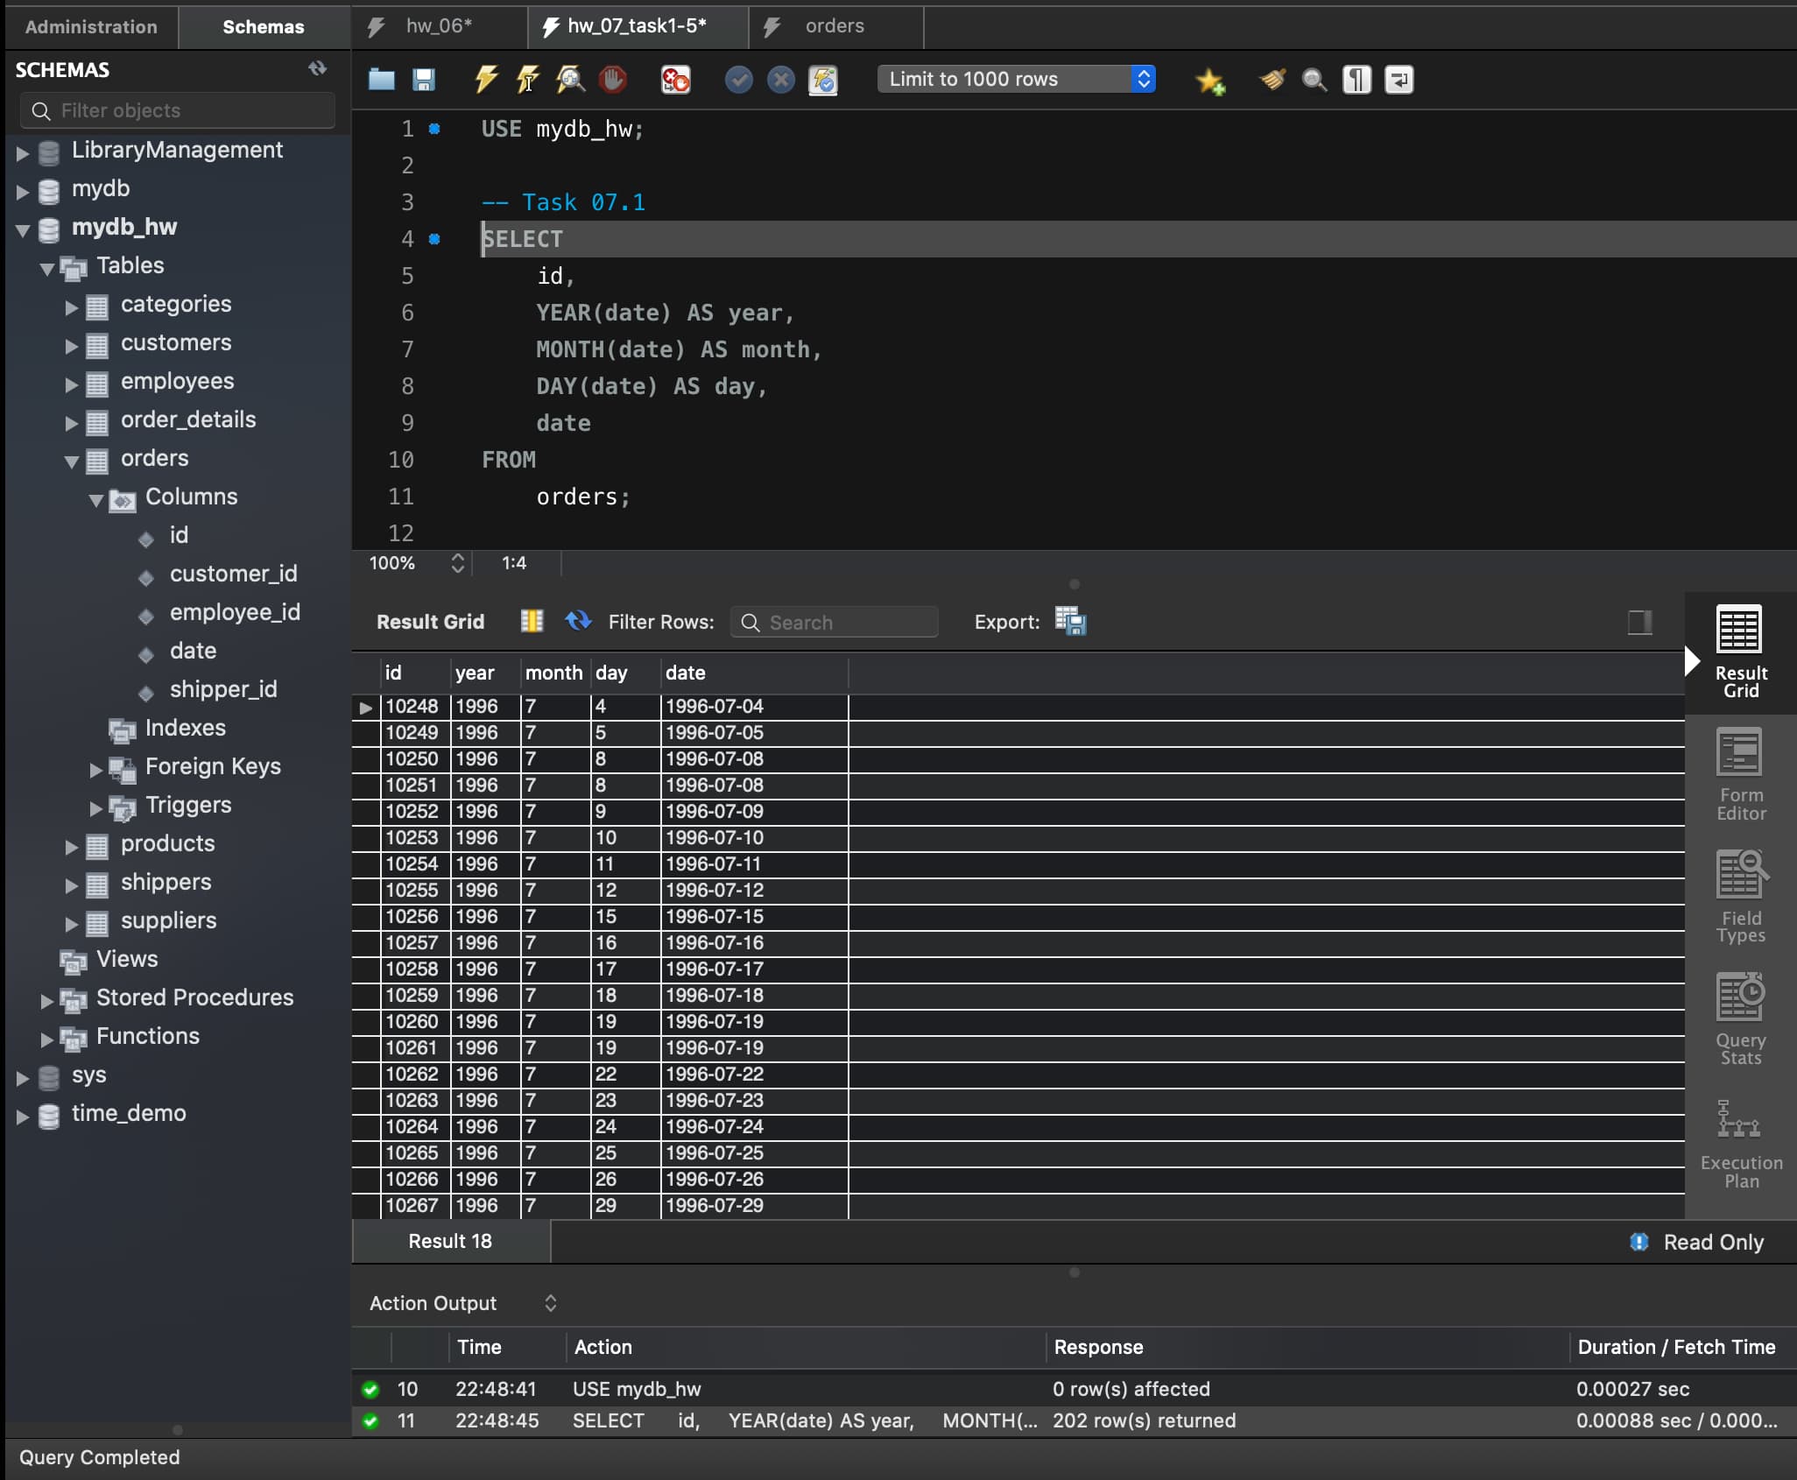This screenshot has width=1797, height=1480.
Task: Open the Form Editor view
Action: point(1740,774)
